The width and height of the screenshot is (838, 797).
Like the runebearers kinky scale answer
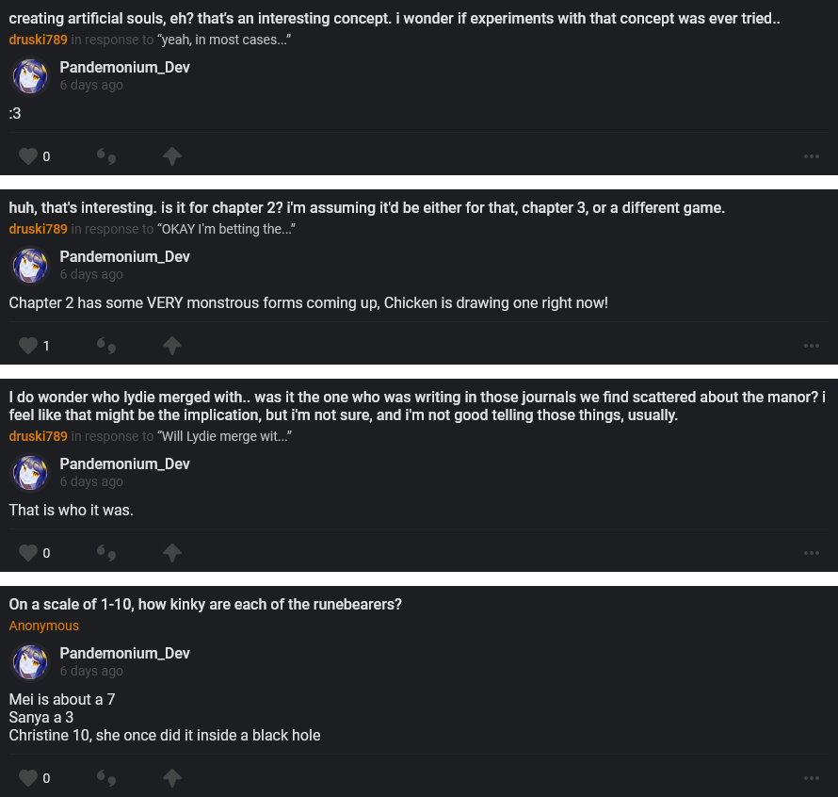(x=28, y=778)
